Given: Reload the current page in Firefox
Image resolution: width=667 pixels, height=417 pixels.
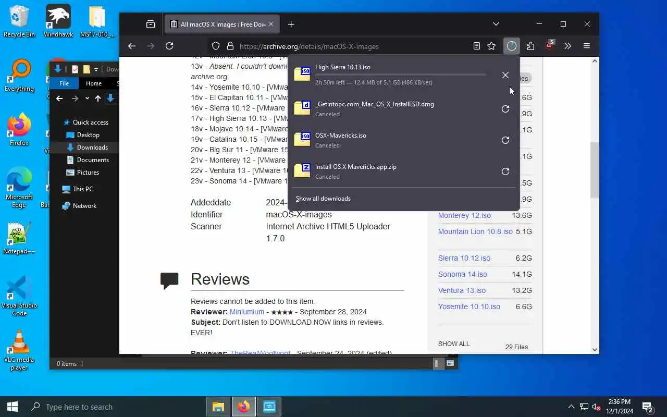Looking at the screenshot, I should (169, 46).
